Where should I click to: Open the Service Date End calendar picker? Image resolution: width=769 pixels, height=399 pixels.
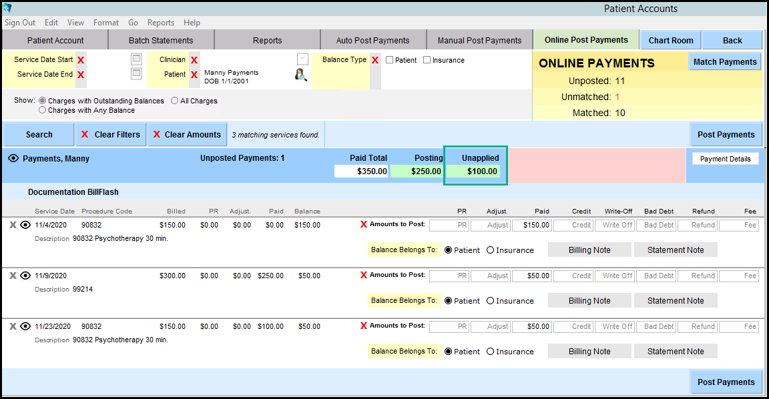click(x=136, y=74)
